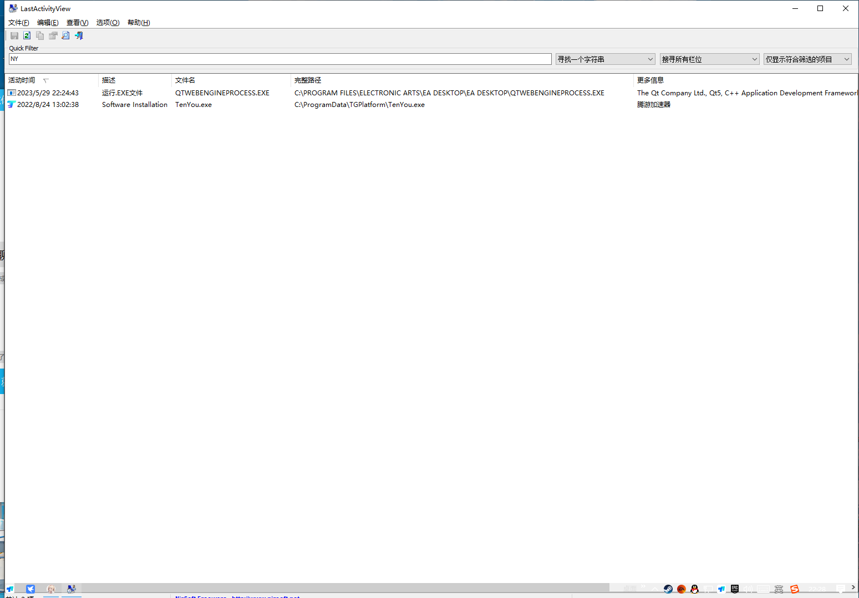Click the LastActivityView title bar icon
Image resolution: width=859 pixels, height=598 pixels.
click(13, 8)
